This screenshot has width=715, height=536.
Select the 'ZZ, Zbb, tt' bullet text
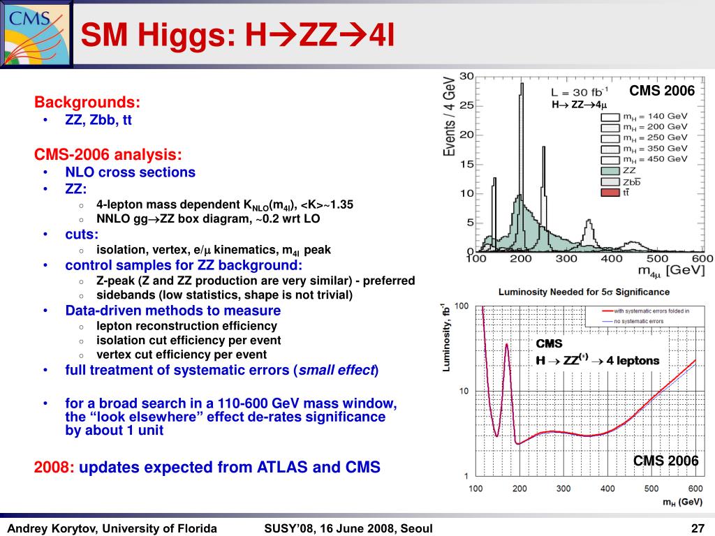point(98,120)
